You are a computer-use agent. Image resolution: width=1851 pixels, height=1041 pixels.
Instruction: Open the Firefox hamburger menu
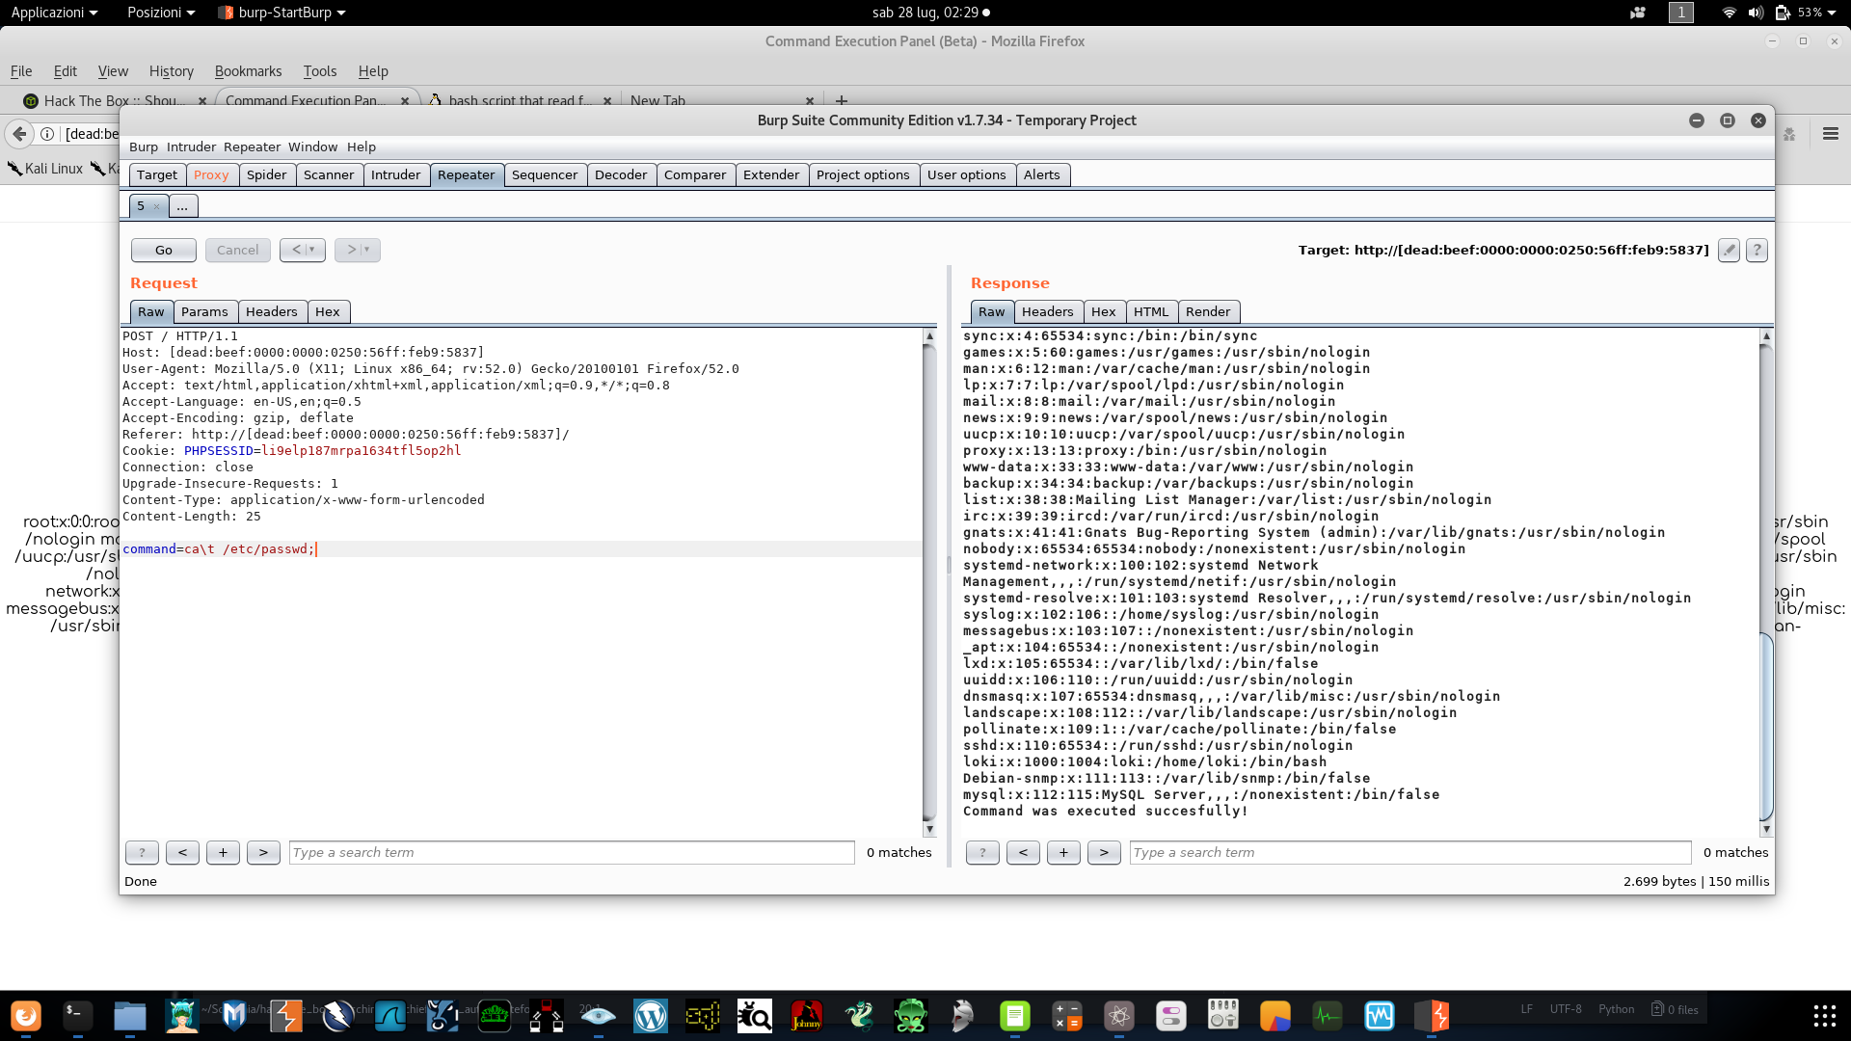tap(1831, 134)
